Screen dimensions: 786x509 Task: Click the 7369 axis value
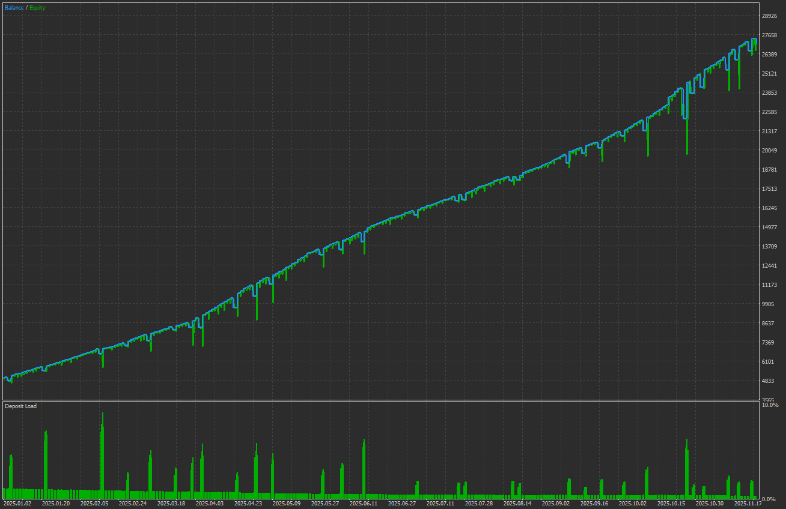(768, 343)
